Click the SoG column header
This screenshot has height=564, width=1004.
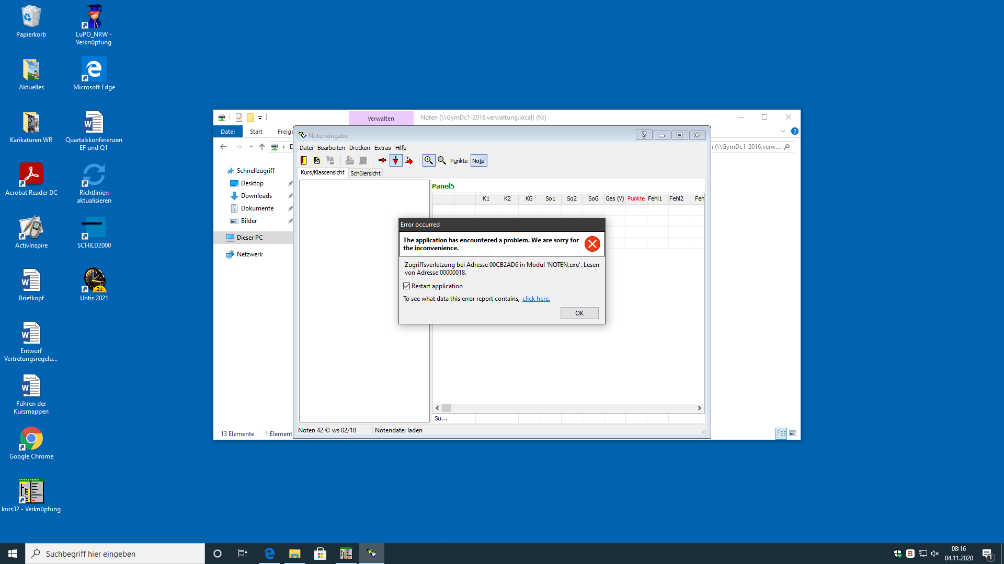(x=593, y=198)
